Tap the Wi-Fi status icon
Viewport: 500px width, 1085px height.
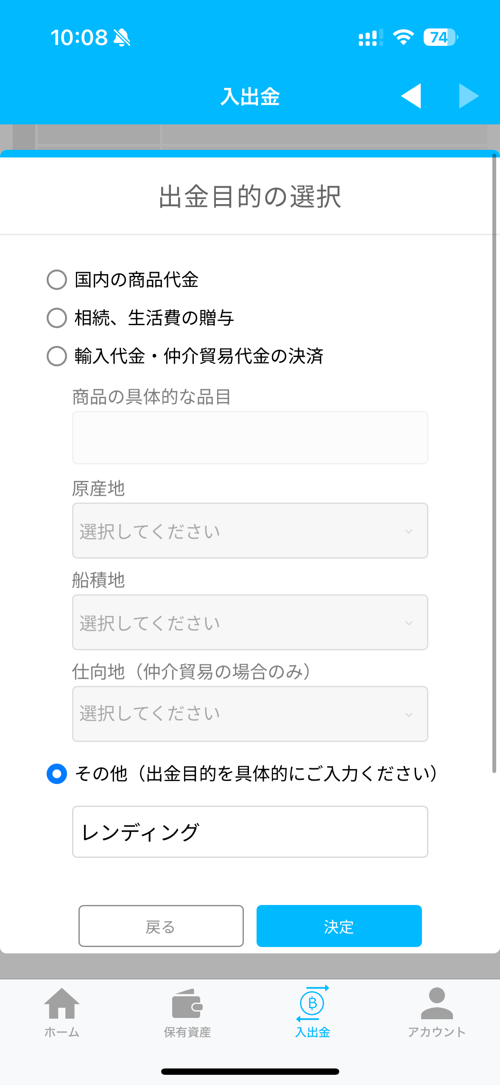[x=403, y=37]
